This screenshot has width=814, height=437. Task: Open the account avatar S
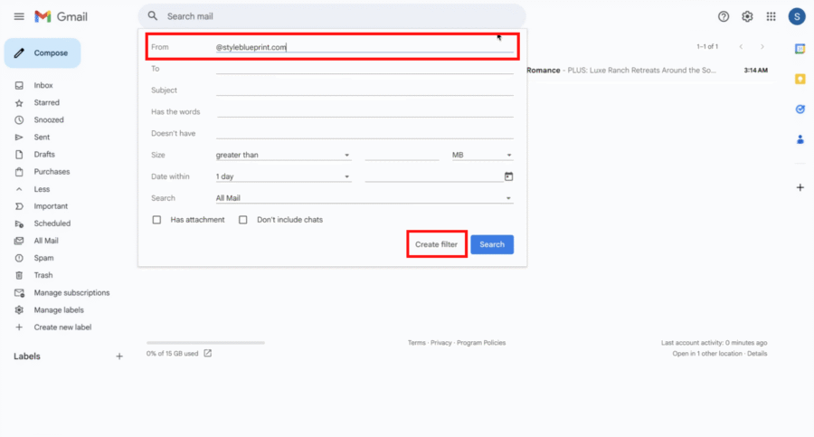click(x=796, y=16)
